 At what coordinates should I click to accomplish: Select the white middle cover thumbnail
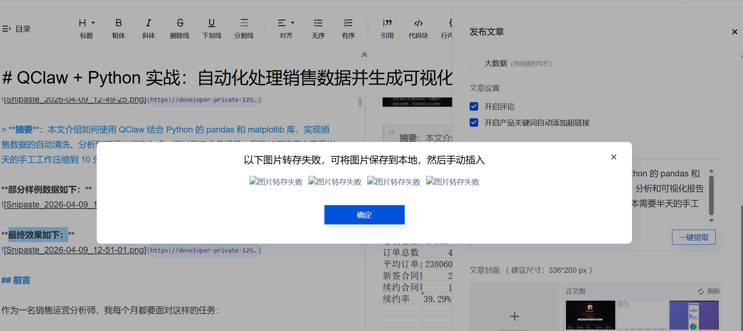(642, 315)
